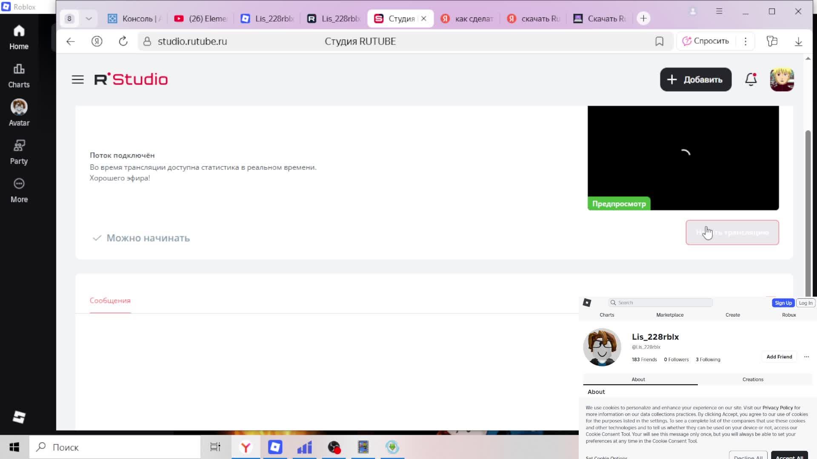The height and width of the screenshot is (459, 817).
Task: Click the page vertical scrollbar
Action: (808, 212)
